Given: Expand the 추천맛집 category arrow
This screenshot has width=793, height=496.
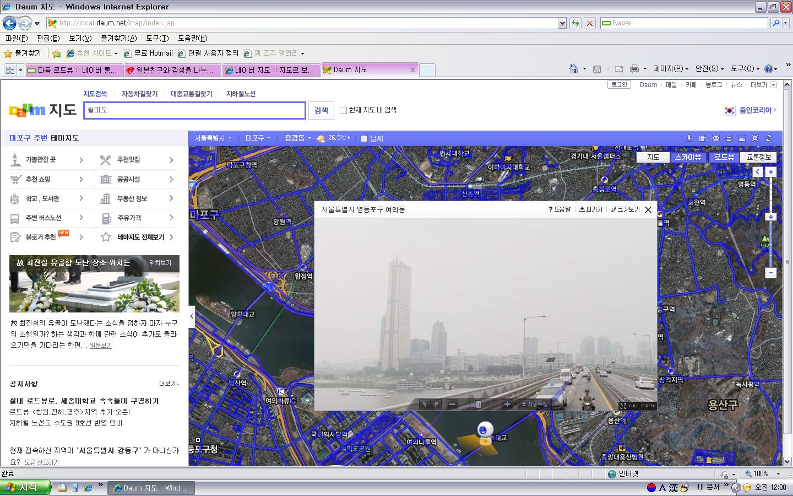Looking at the screenshot, I should click(x=171, y=160).
